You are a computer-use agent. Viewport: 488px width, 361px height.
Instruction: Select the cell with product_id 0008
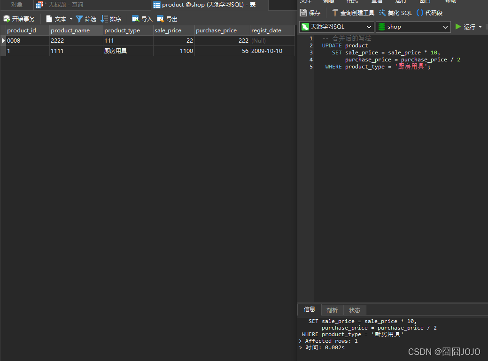pyautogui.click(x=28, y=41)
